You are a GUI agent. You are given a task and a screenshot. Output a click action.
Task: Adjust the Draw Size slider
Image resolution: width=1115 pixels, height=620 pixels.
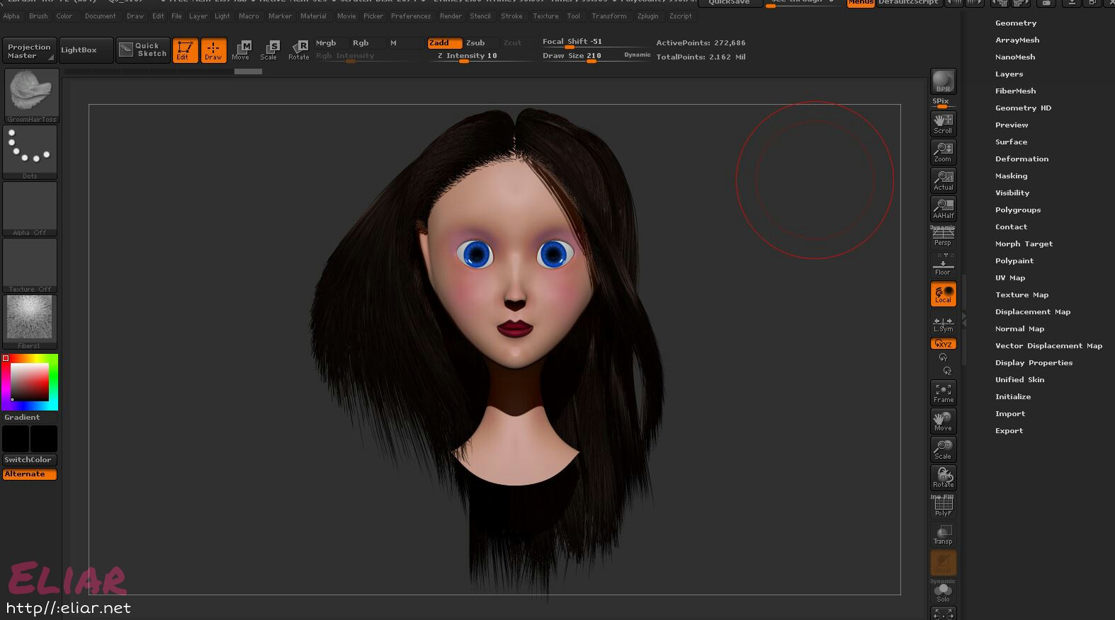595,57
